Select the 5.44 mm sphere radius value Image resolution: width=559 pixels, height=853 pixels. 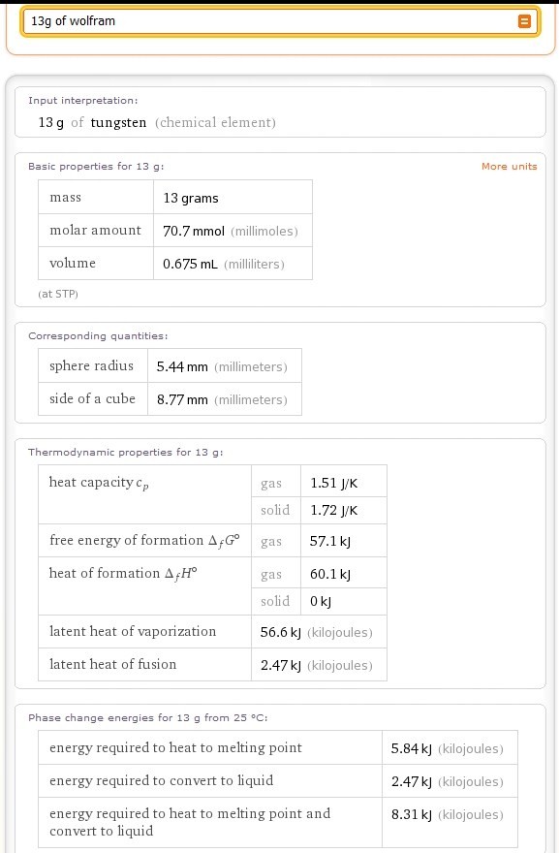tap(182, 366)
